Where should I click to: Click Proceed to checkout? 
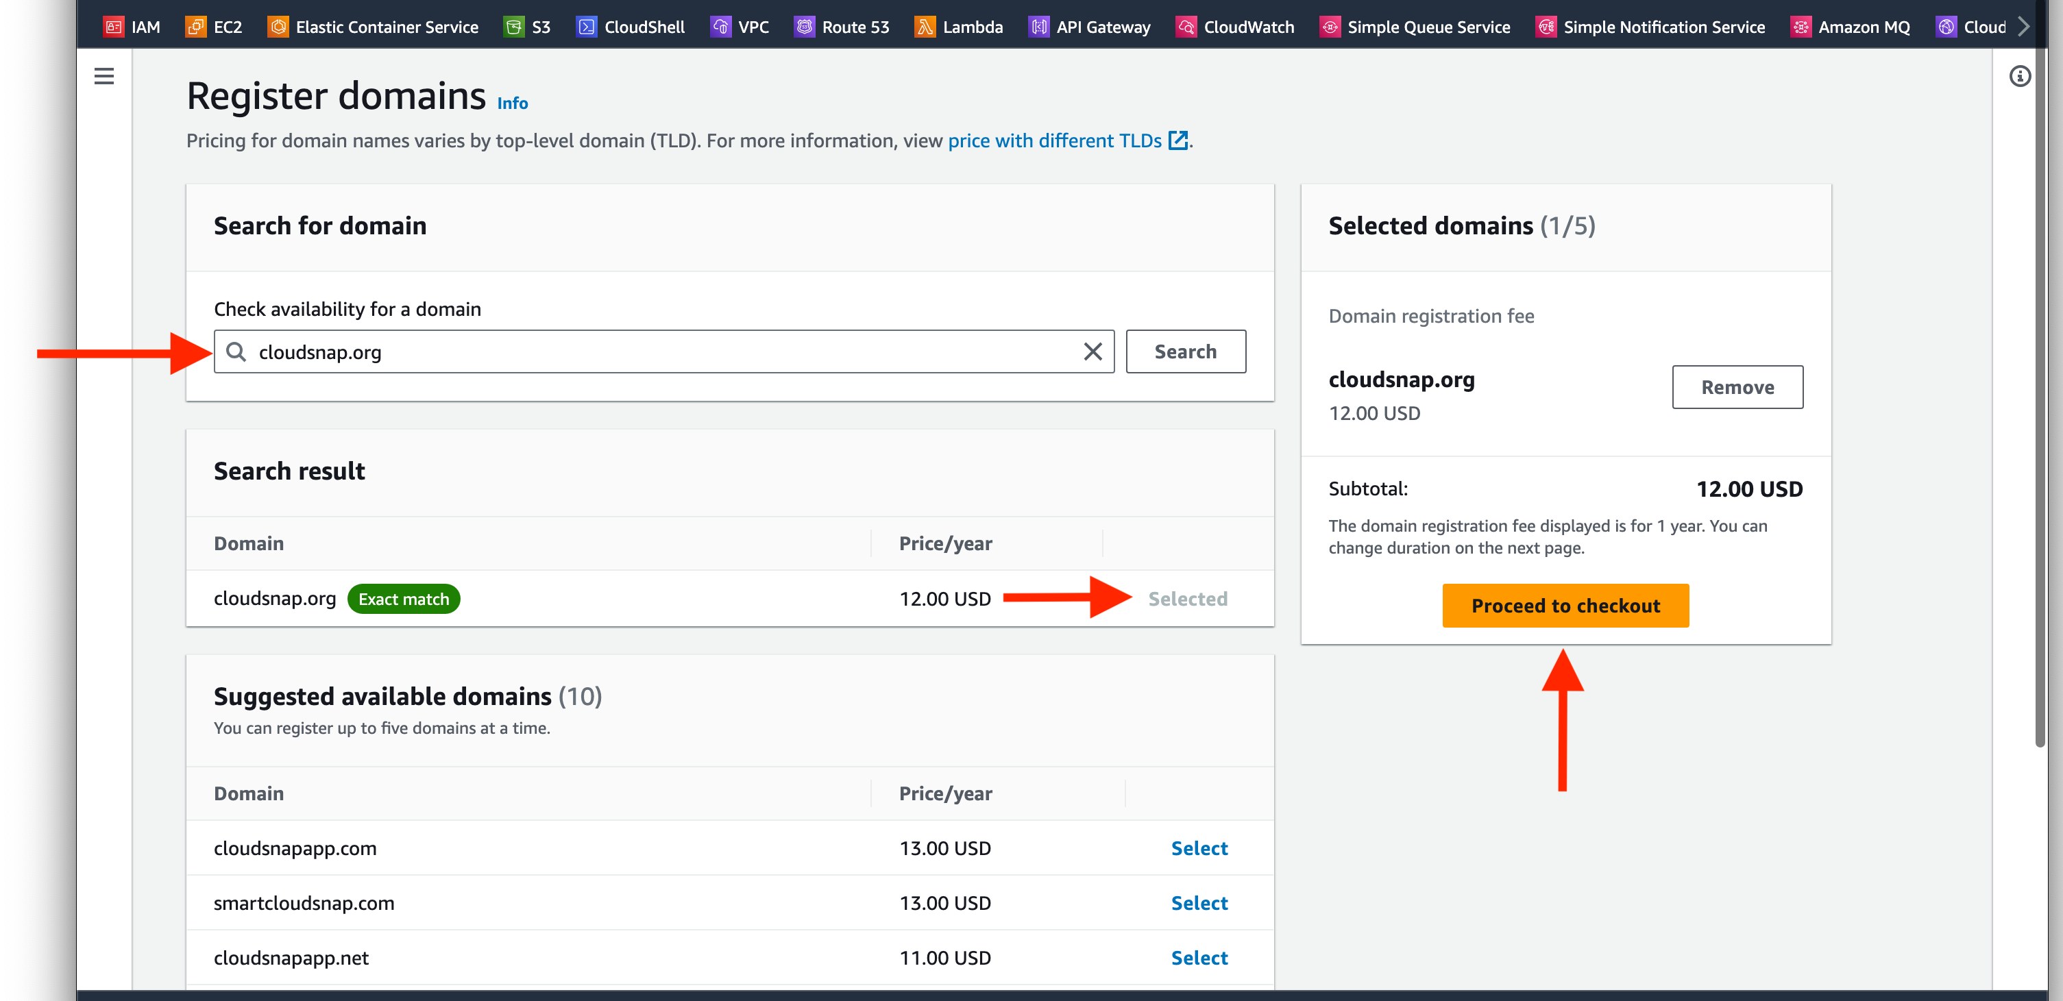click(1565, 606)
